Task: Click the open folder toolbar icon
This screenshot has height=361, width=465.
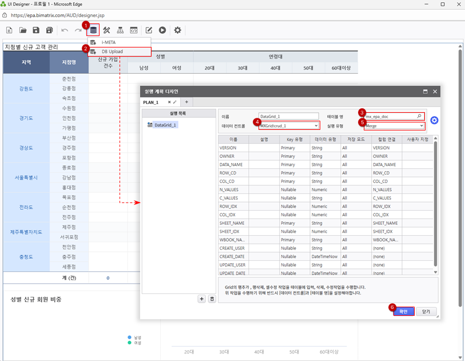Action: pyautogui.click(x=23, y=30)
